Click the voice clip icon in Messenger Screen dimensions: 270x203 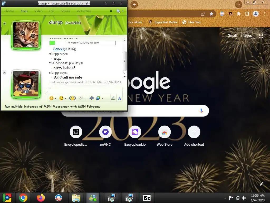[81, 98]
